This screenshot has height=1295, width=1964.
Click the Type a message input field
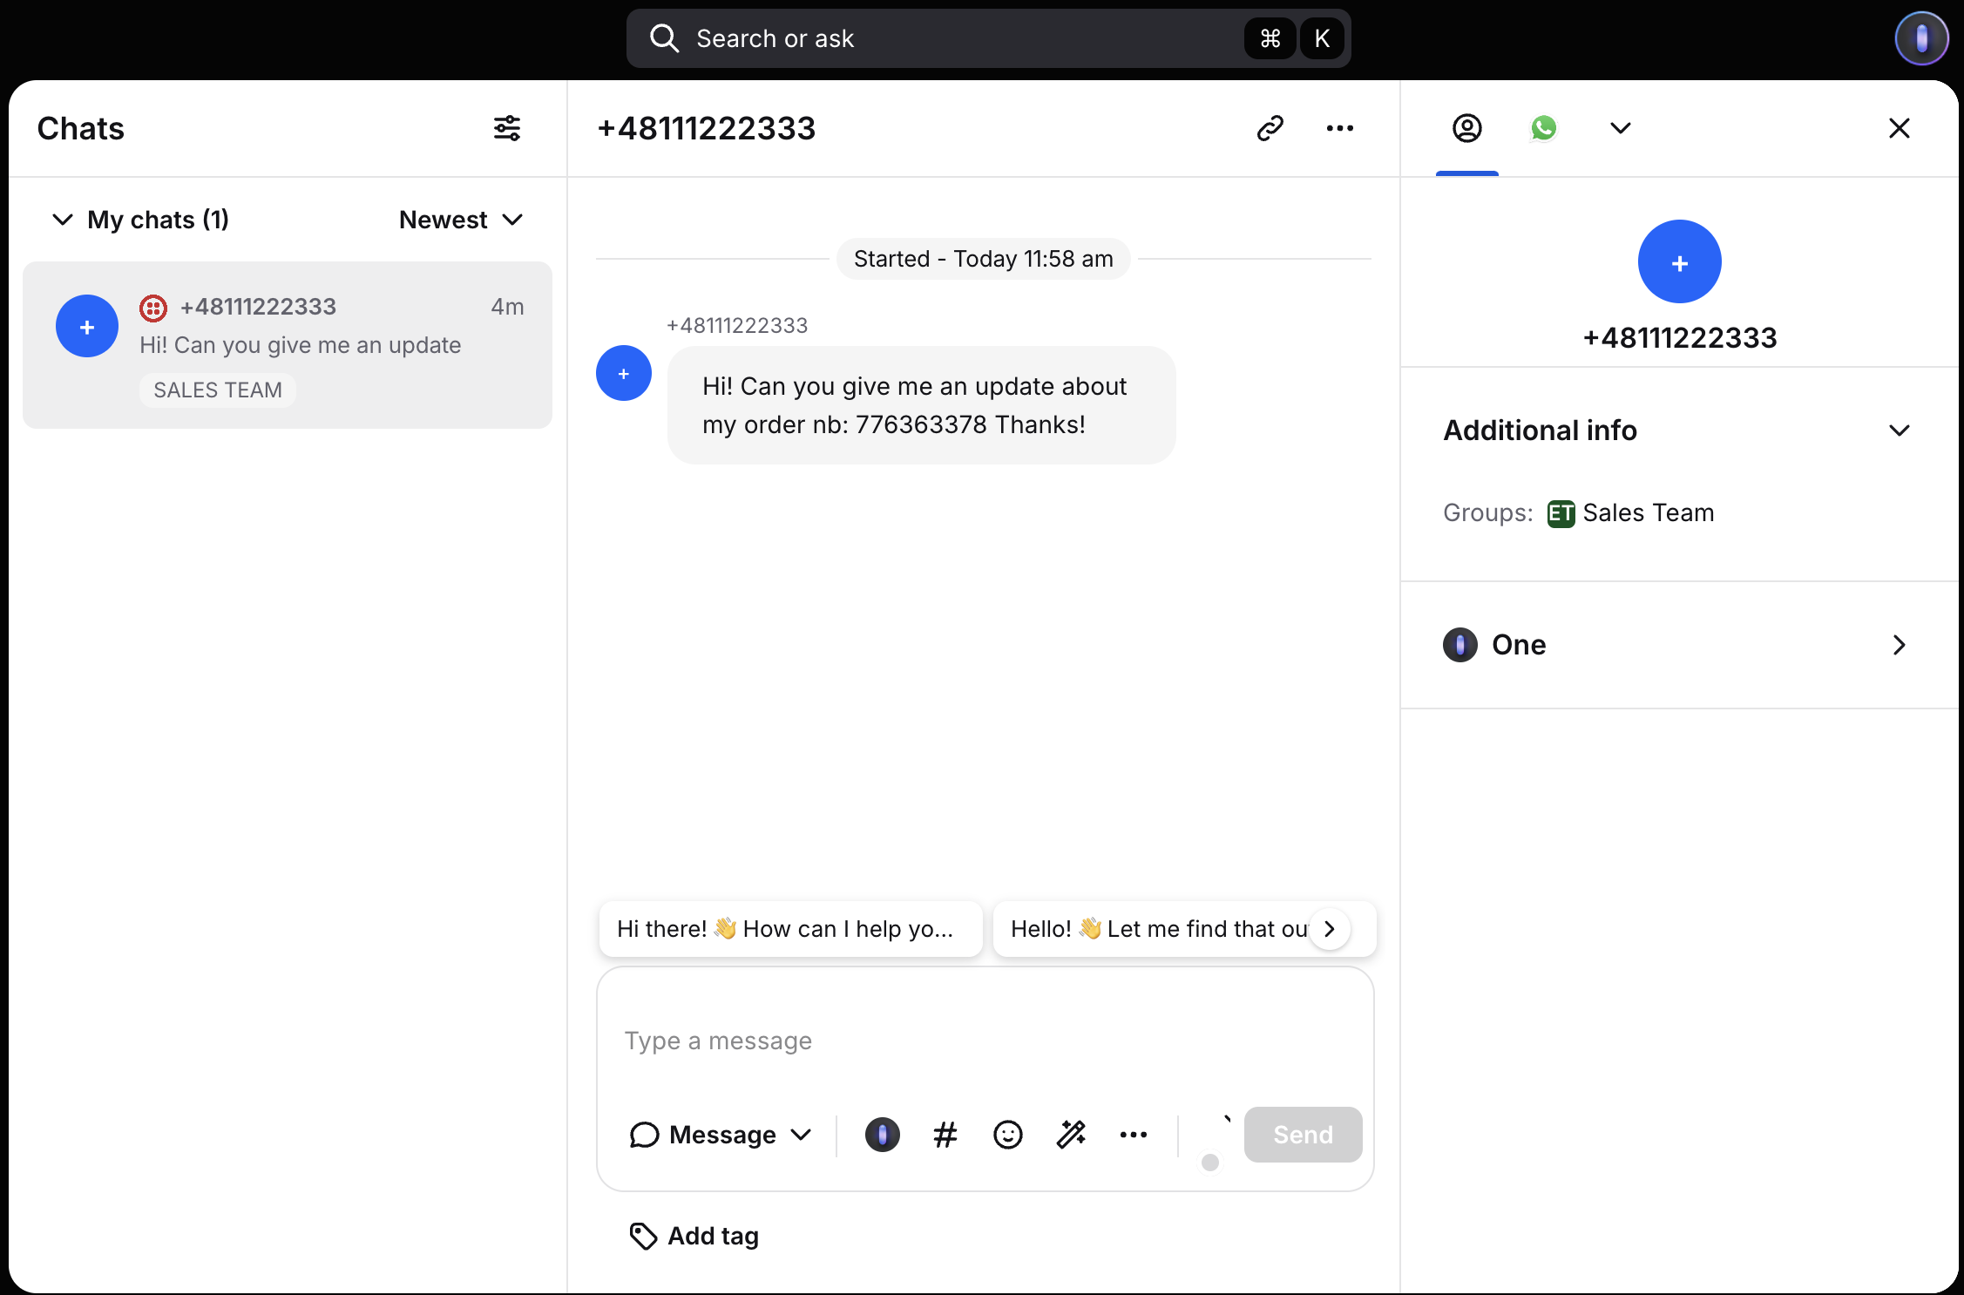(x=985, y=1039)
